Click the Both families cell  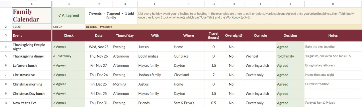(x=155, y=56)
